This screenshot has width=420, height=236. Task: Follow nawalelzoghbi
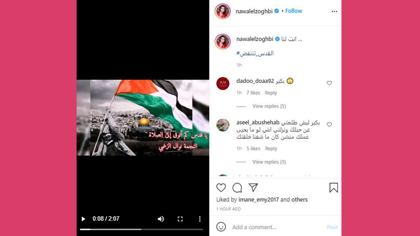pyautogui.click(x=293, y=11)
